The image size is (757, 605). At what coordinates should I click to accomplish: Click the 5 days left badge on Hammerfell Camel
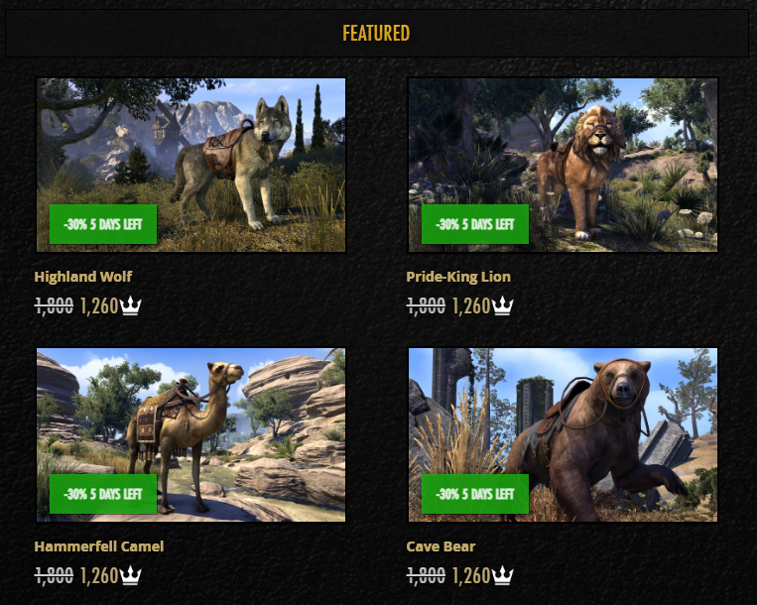click(x=103, y=494)
